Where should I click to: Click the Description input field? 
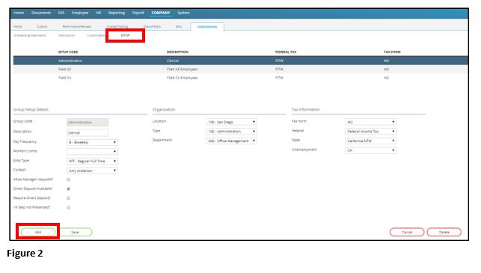88,133
